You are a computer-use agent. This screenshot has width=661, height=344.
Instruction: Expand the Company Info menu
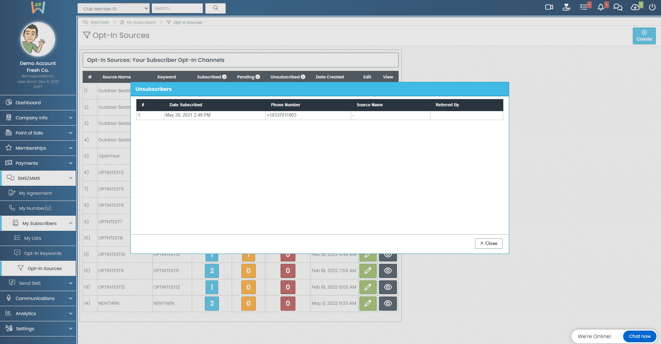click(x=38, y=118)
